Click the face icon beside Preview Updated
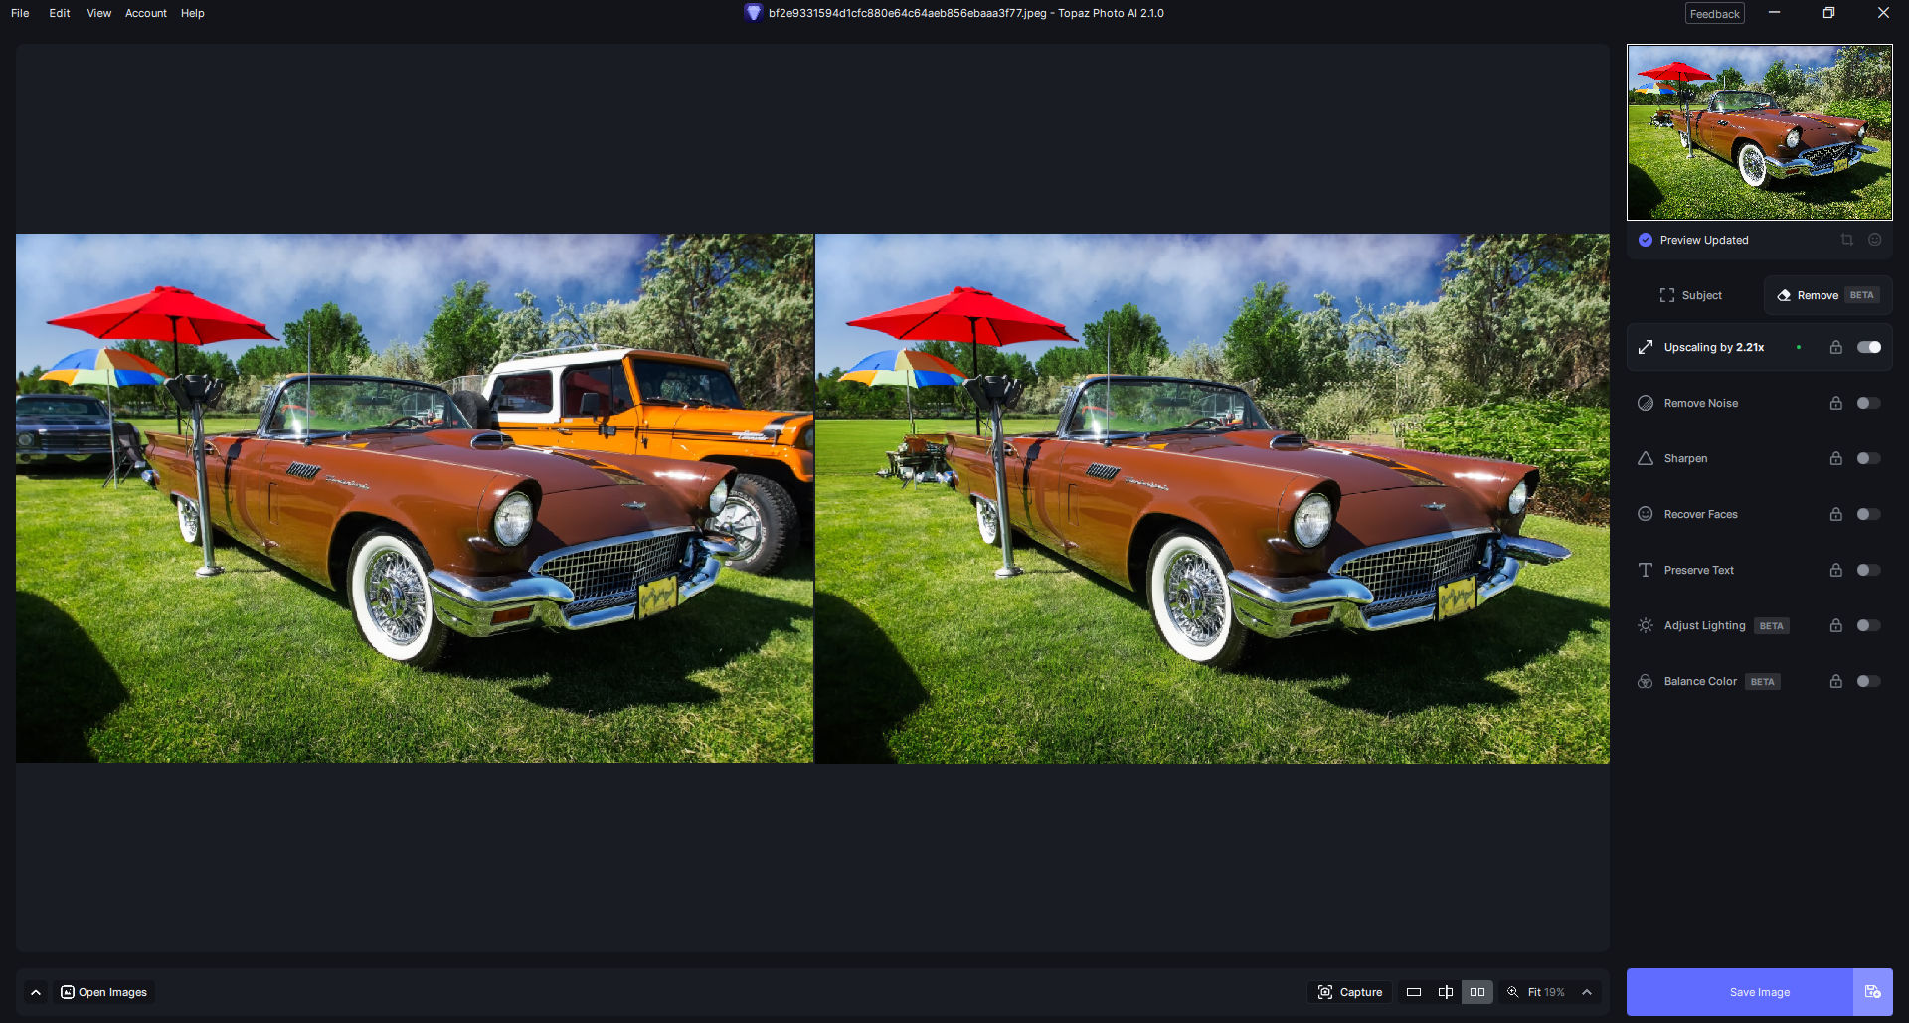Viewport: 1909px width, 1023px height. click(1874, 240)
